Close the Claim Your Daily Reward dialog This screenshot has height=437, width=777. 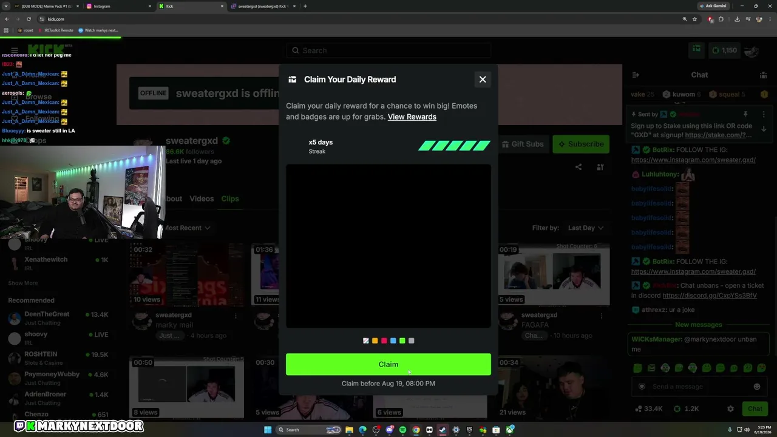pyautogui.click(x=483, y=80)
